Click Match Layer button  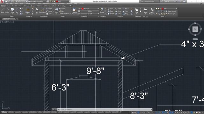click(x=171, y=14)
